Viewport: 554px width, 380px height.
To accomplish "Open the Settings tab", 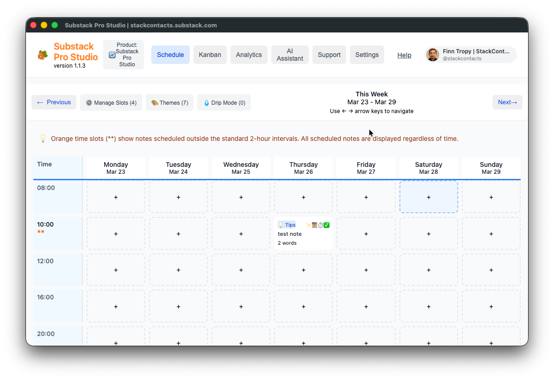I will 367,55.
